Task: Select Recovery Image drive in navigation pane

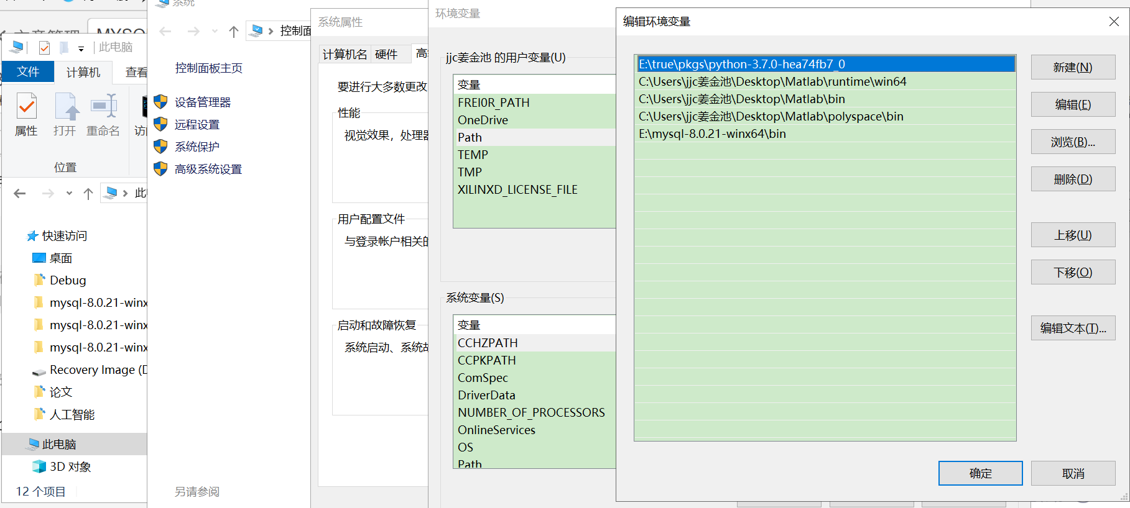Action: click(98, 370)
